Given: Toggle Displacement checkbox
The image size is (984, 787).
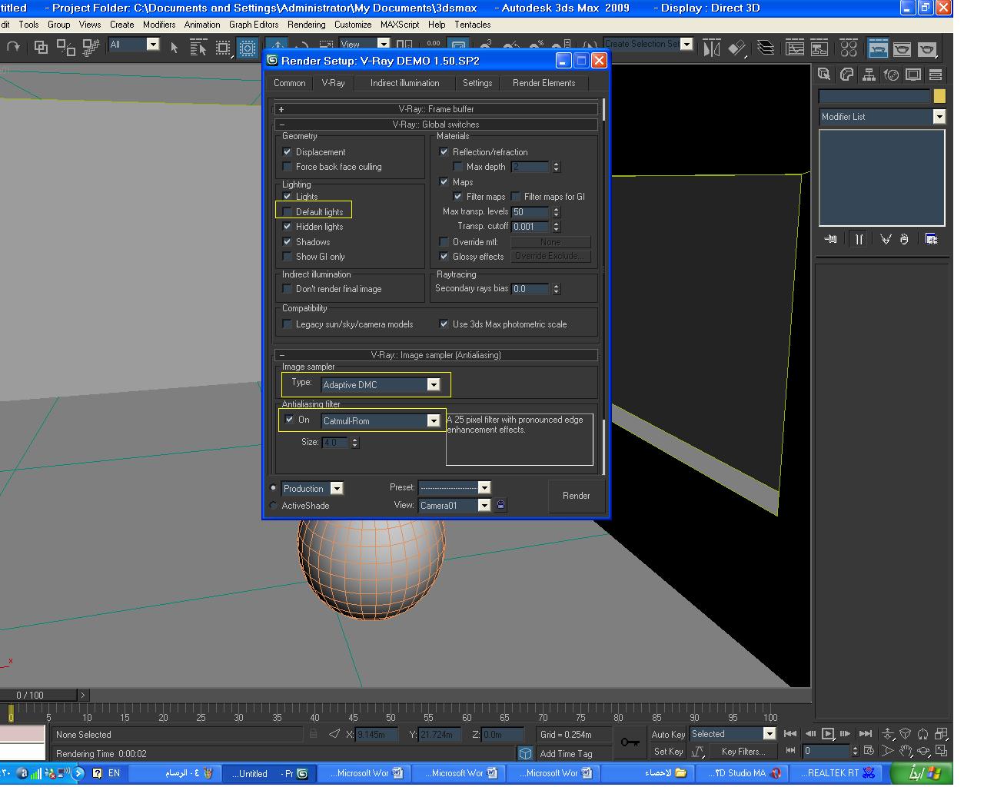Looking at the screenshot, I should tap(288, 152).
